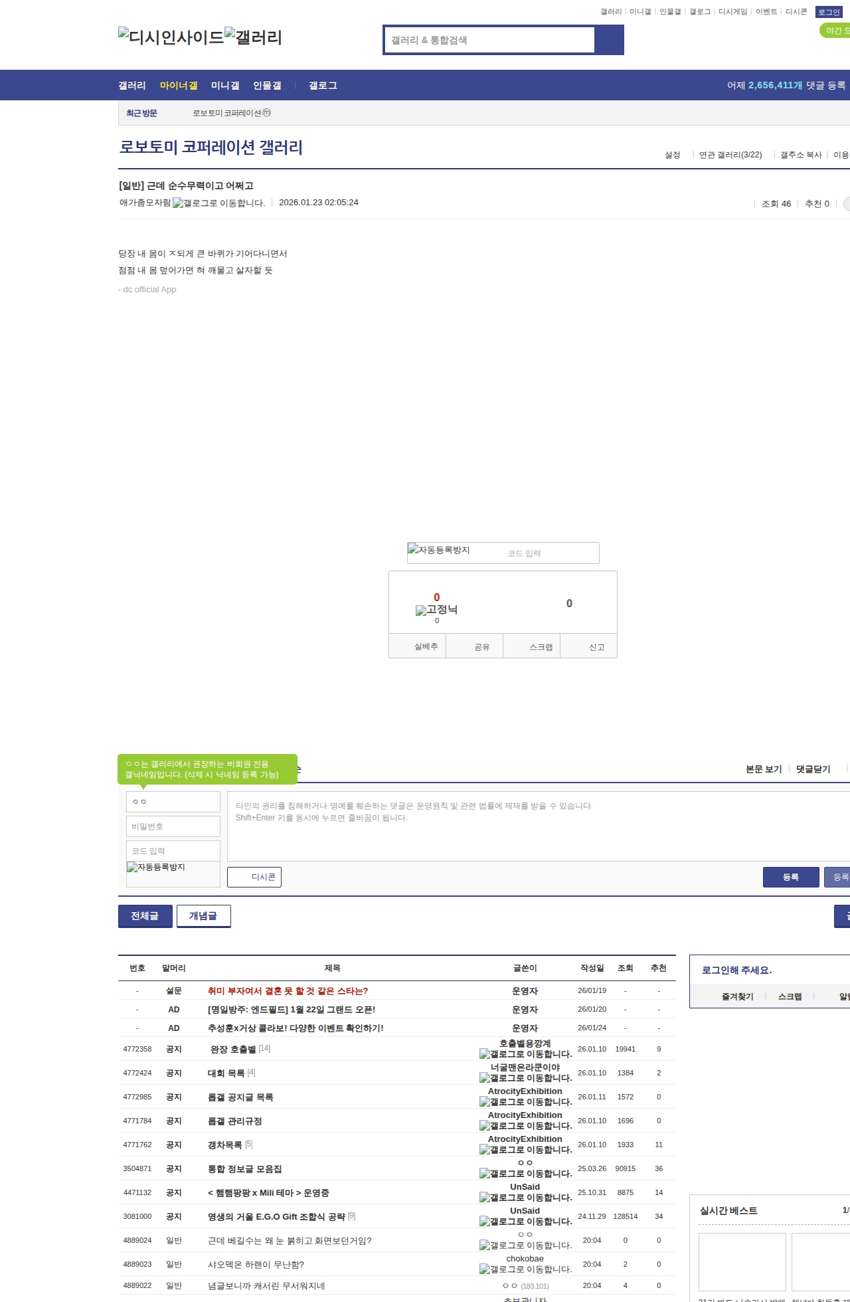Click the comment text area
This screenshot has height=1302, width=850.
[539, 826]
